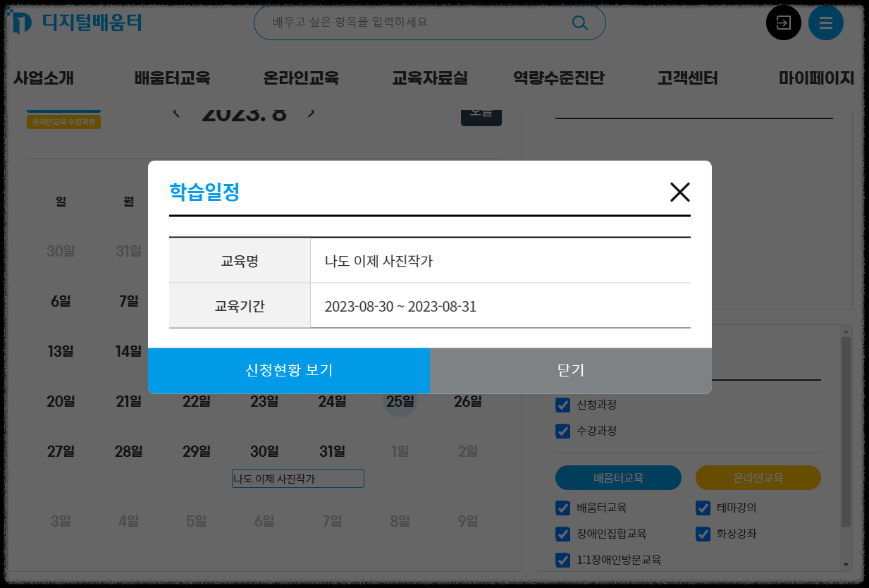This screenshot has width=869, height=588.
Task: Select calendar date 21일
Action: pyautogui.click(x=129, y=402)
